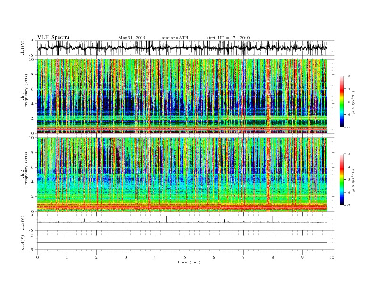Click the 'station=ATH' label
374x289 pixels.
click(175, 38)
